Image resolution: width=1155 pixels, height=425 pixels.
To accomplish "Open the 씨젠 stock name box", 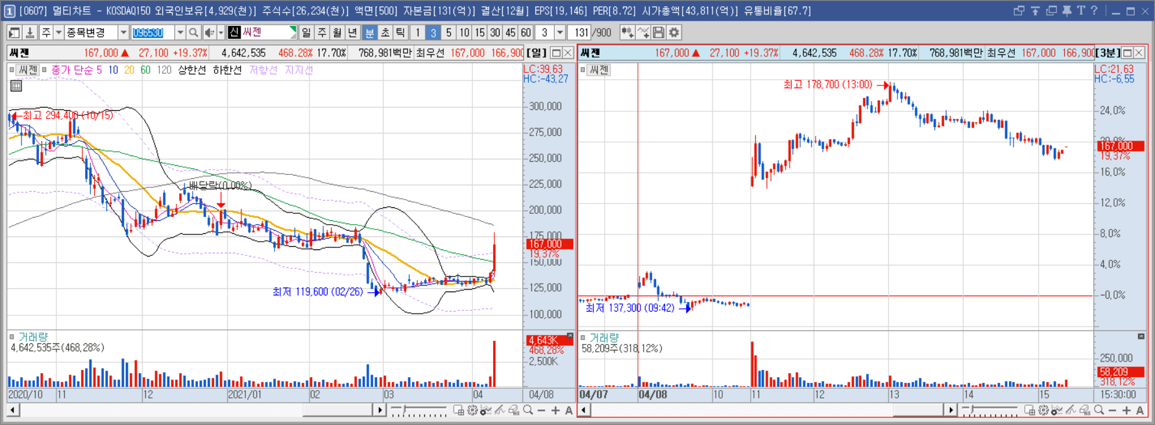I will click(262, 32).
